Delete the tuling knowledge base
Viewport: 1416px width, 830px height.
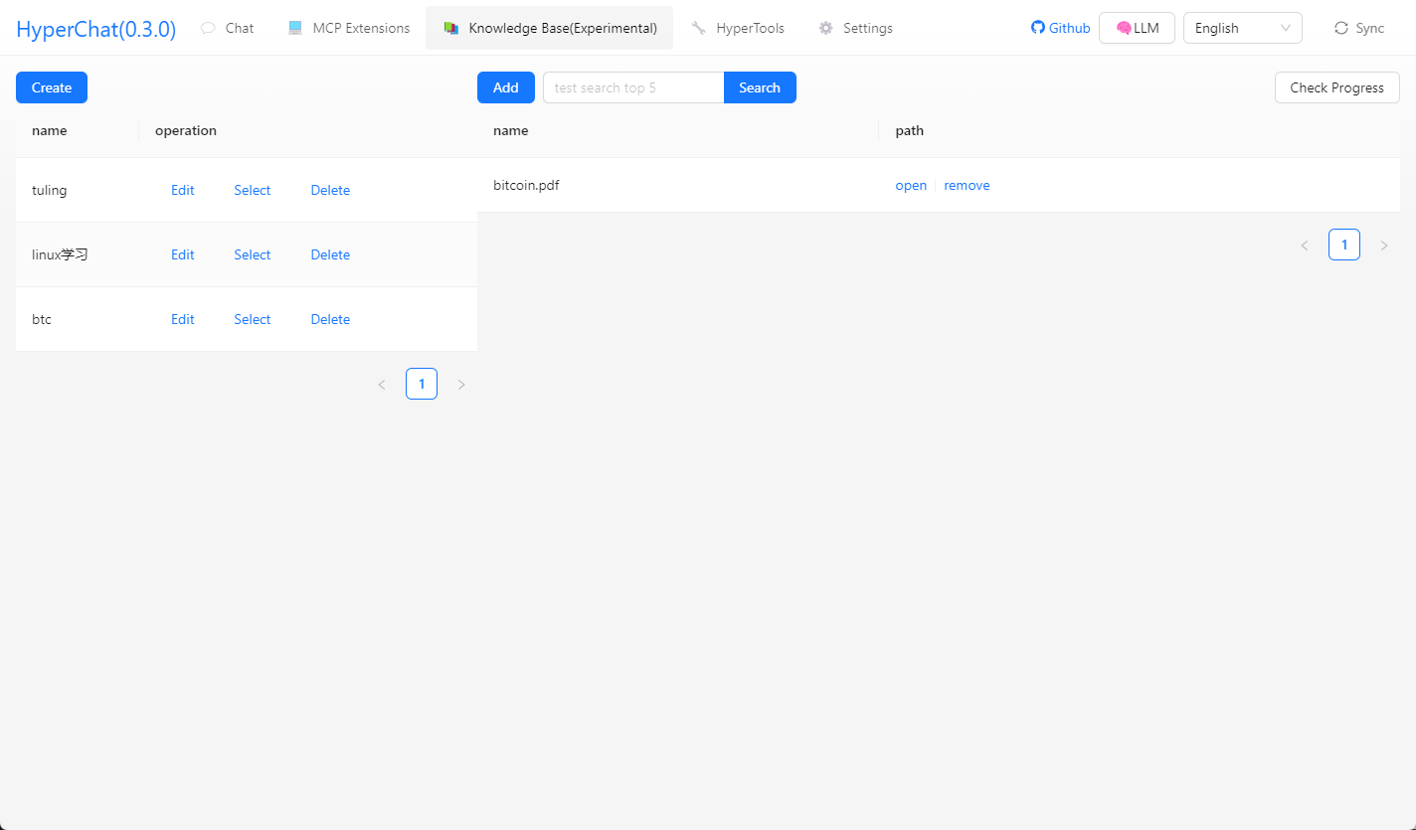tap(330, 190)
